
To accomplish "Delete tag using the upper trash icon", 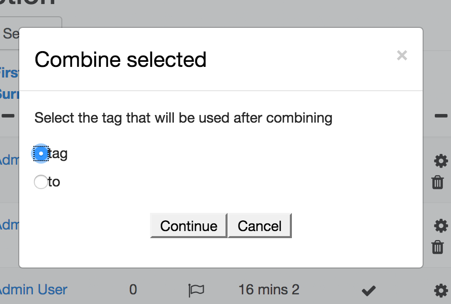I will coord(437,182).
